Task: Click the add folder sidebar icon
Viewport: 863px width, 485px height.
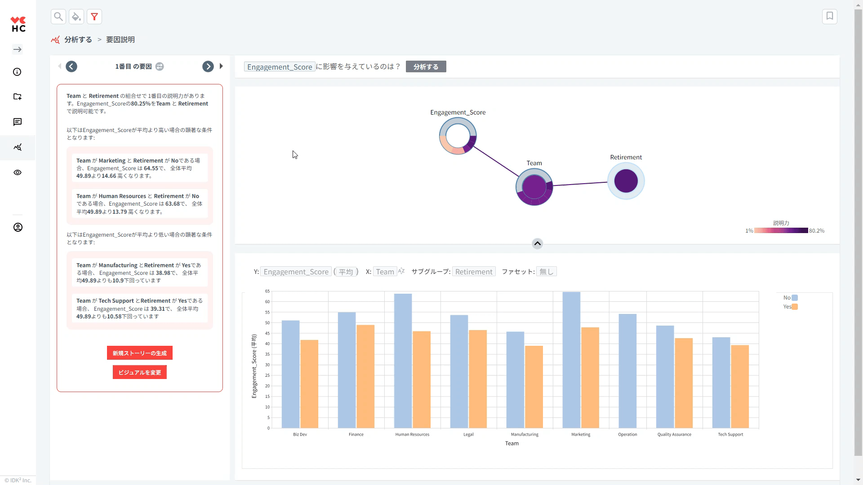Action: pyautogui.click(x=18, y=97)
